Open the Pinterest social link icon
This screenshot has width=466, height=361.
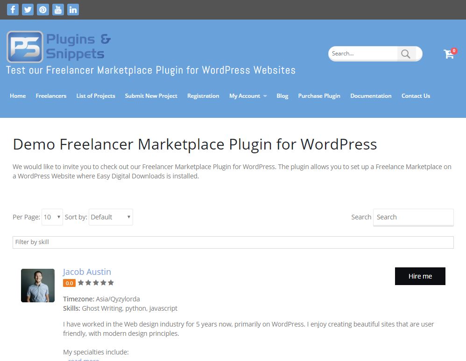(x=43, y=9)
